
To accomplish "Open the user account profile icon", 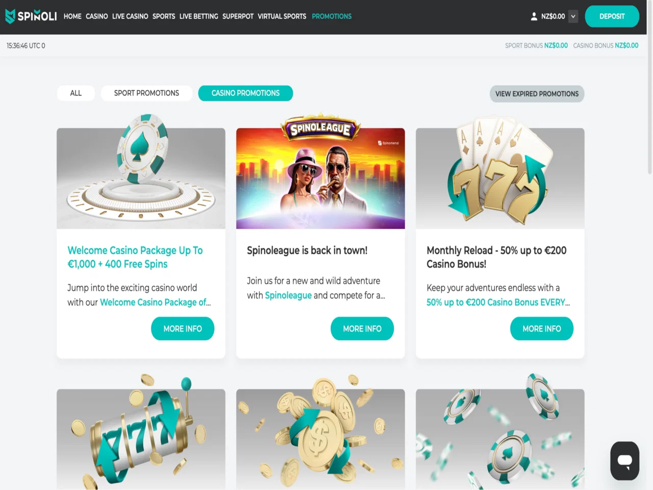I will (x=534, y=16).
